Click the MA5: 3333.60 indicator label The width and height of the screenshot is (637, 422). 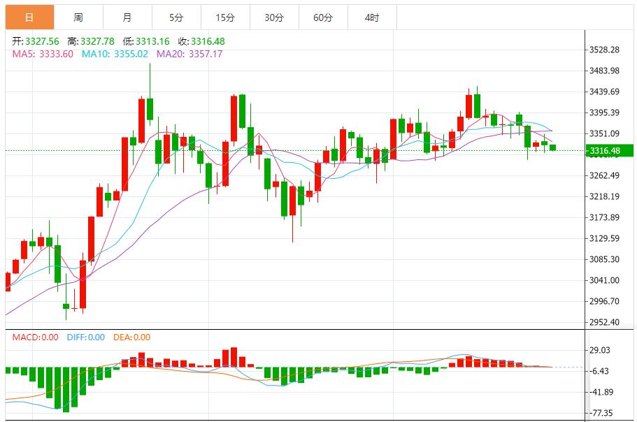[43, 54]
